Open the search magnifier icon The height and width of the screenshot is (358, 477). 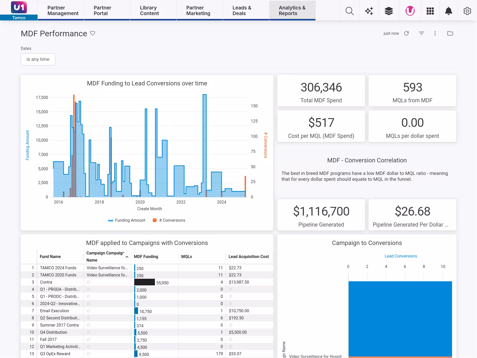click(x=349, y=11)
